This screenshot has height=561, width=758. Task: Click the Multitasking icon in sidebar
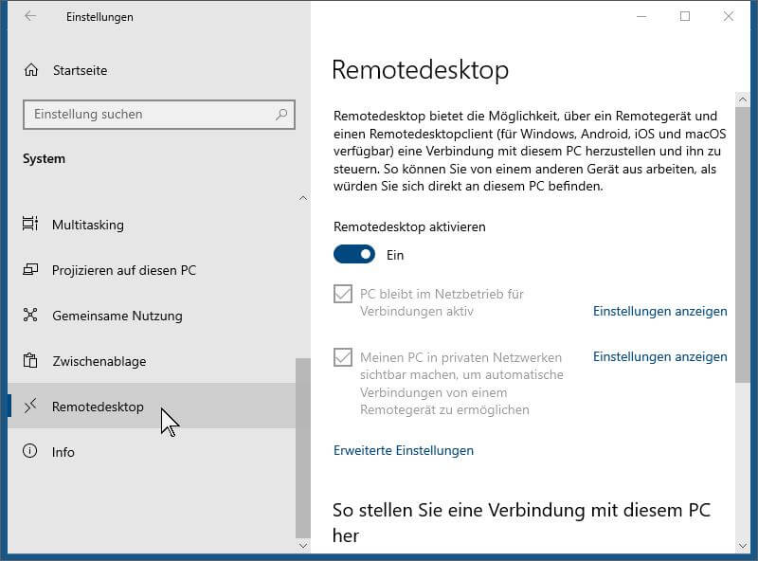tap(30, 224)
